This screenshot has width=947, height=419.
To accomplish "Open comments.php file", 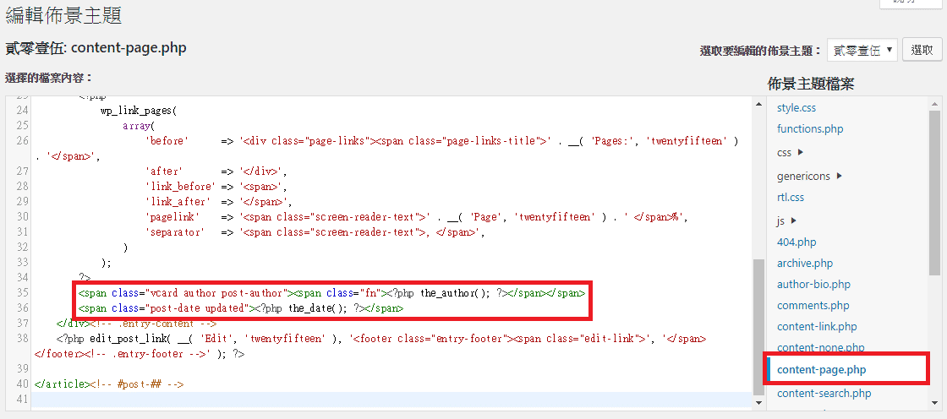I will click(813, 306).
